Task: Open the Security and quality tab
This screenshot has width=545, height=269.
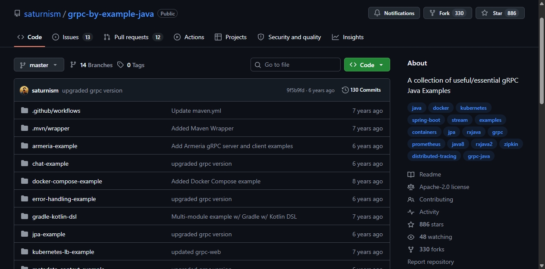Action: click(289, 37)
